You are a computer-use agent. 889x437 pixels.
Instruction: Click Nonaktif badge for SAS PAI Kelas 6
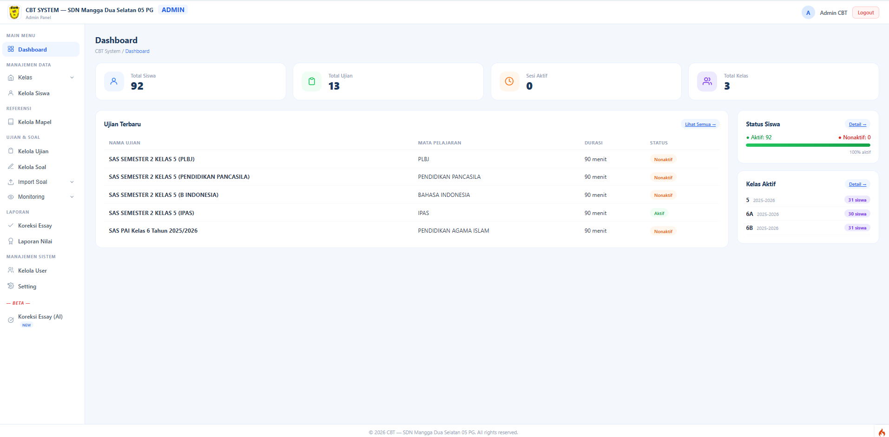coord(663,231)
